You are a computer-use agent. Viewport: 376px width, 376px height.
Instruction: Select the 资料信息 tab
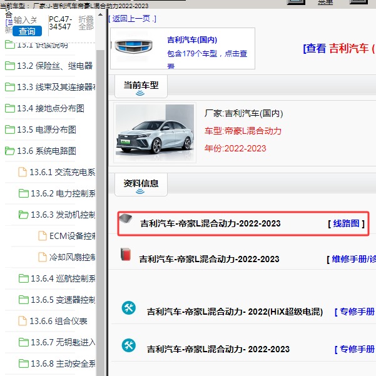coord(141,185)
